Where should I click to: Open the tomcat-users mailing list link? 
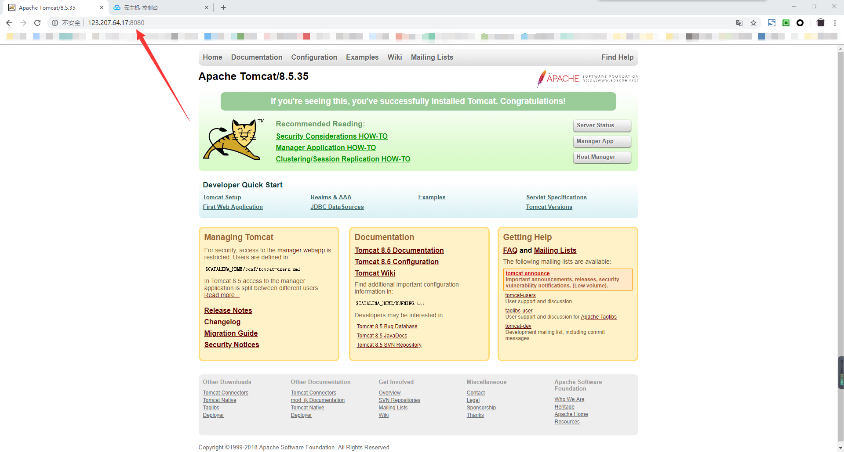pos(520,295)
